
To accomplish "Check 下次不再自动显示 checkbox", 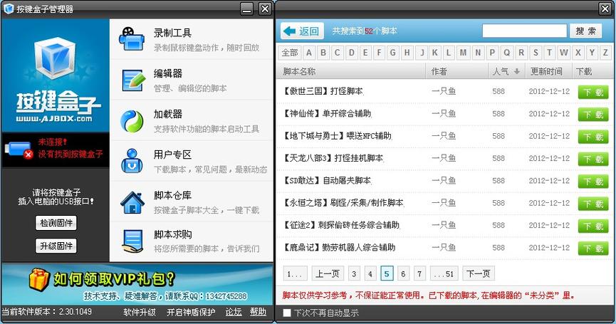I will tap(287, 313).
